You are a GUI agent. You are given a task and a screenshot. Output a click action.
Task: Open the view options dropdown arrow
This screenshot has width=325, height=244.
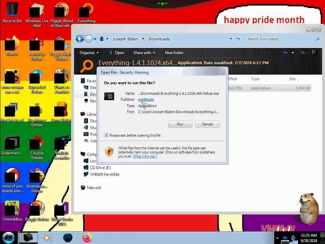click(x=293, y=53)
